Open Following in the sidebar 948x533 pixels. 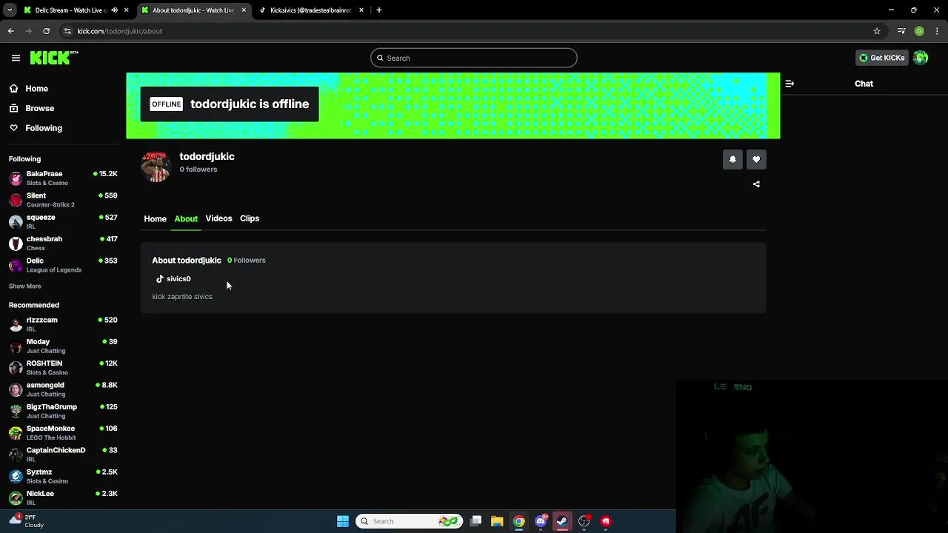43,128
